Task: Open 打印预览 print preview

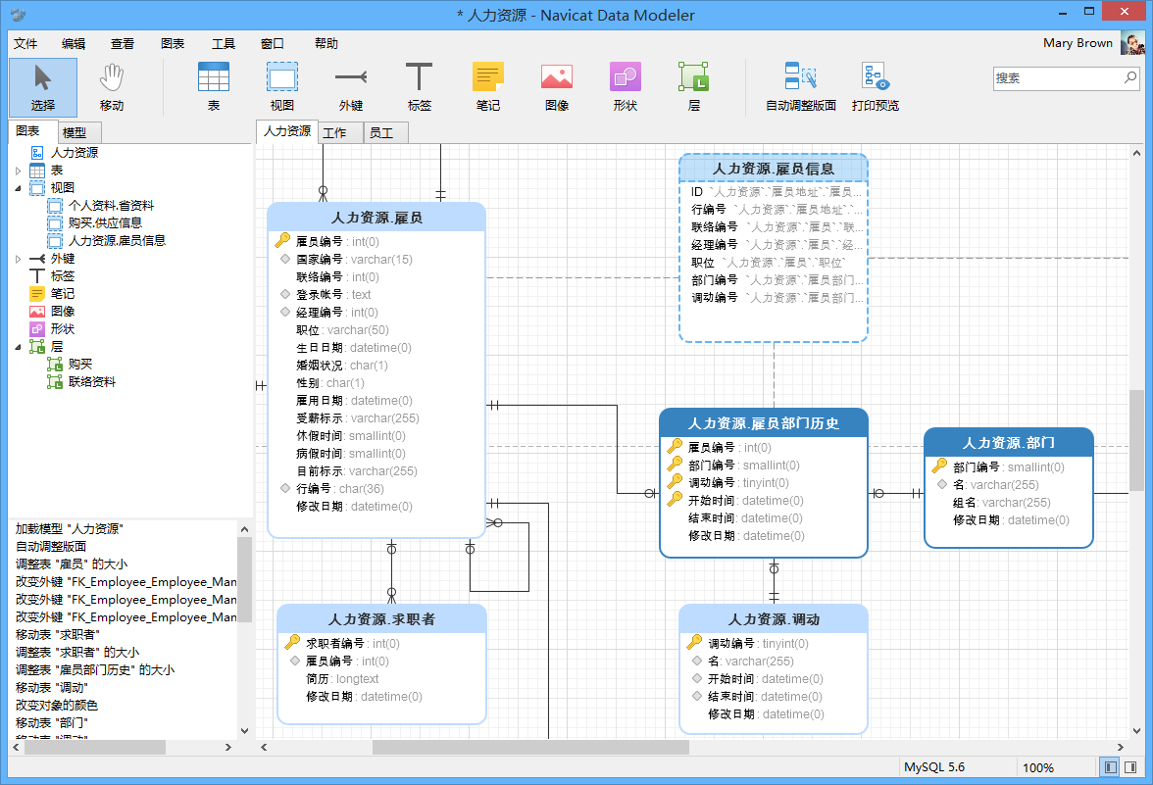Action: tap(875, 87)
